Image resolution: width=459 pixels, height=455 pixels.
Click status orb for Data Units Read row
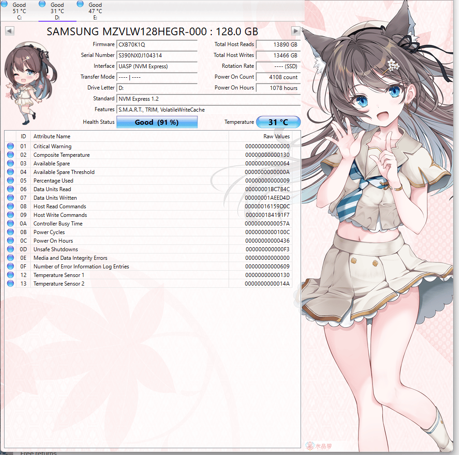tap(10, 189)
